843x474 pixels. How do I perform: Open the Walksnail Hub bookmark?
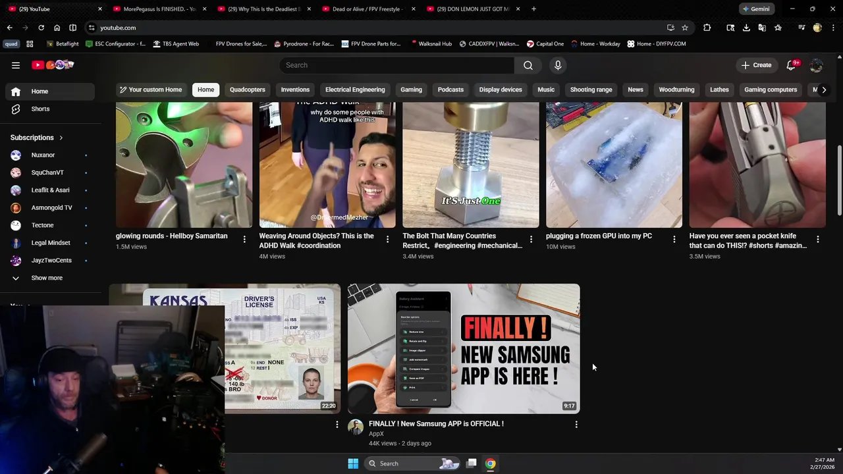(x=431, y=43)
